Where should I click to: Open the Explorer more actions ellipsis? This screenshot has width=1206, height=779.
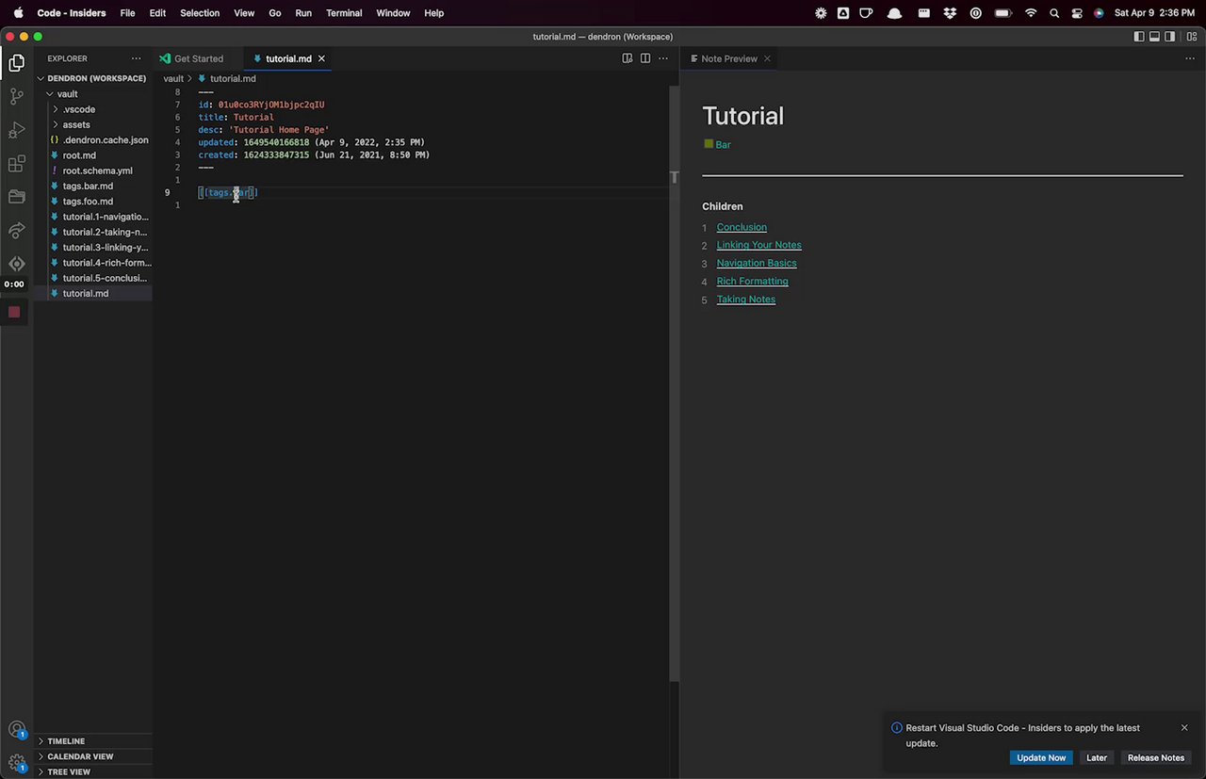tap(136, 58)
